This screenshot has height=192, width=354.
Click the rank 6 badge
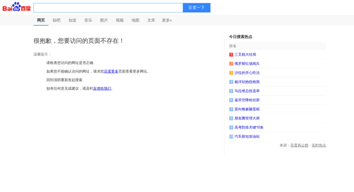coord(231,100)
